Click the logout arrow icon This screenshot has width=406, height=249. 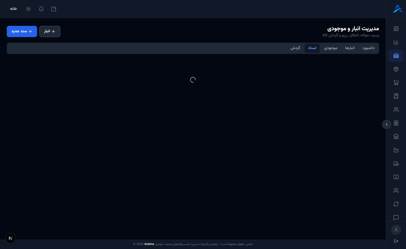point(396,241)
